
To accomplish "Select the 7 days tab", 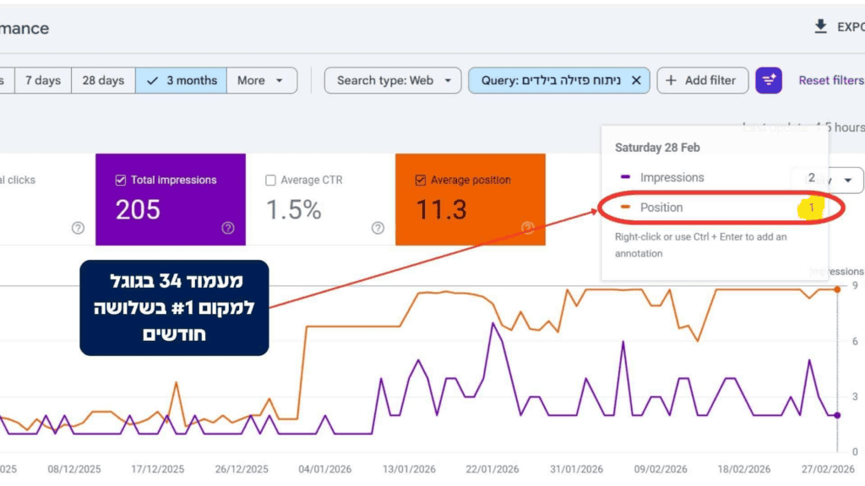I will [x=43, y=80].
